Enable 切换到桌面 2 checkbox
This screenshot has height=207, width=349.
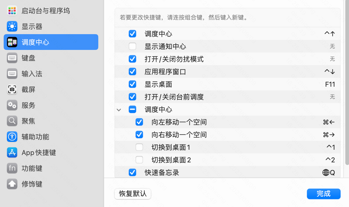(x=139, y=160)
